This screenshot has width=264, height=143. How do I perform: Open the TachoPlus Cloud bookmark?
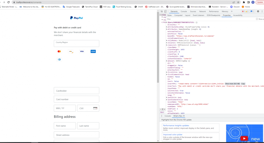90,7
